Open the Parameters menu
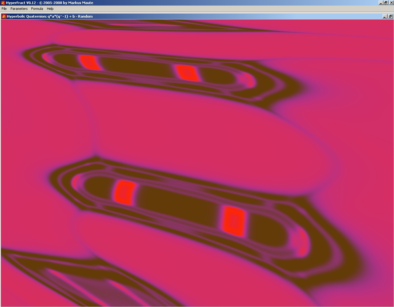 (x=19, y=9)
